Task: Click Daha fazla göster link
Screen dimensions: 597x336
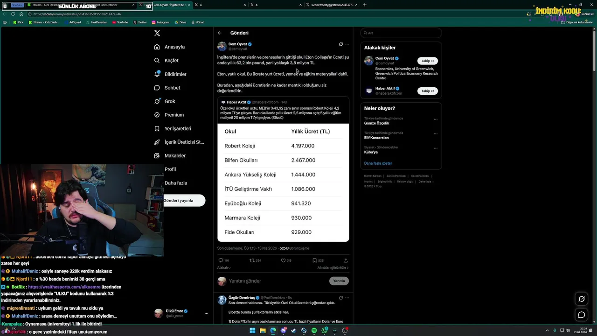Action: coord(378,163)
